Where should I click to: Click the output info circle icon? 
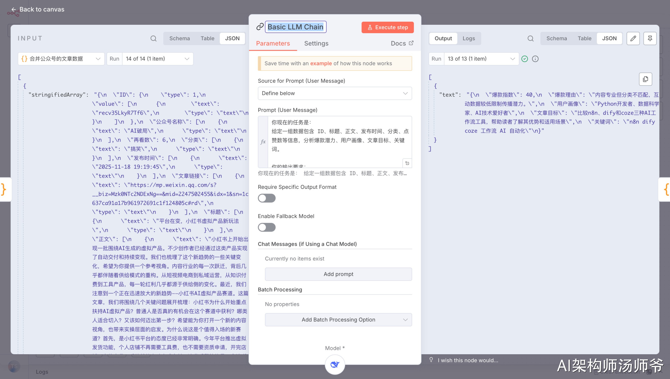click(535, 59)
